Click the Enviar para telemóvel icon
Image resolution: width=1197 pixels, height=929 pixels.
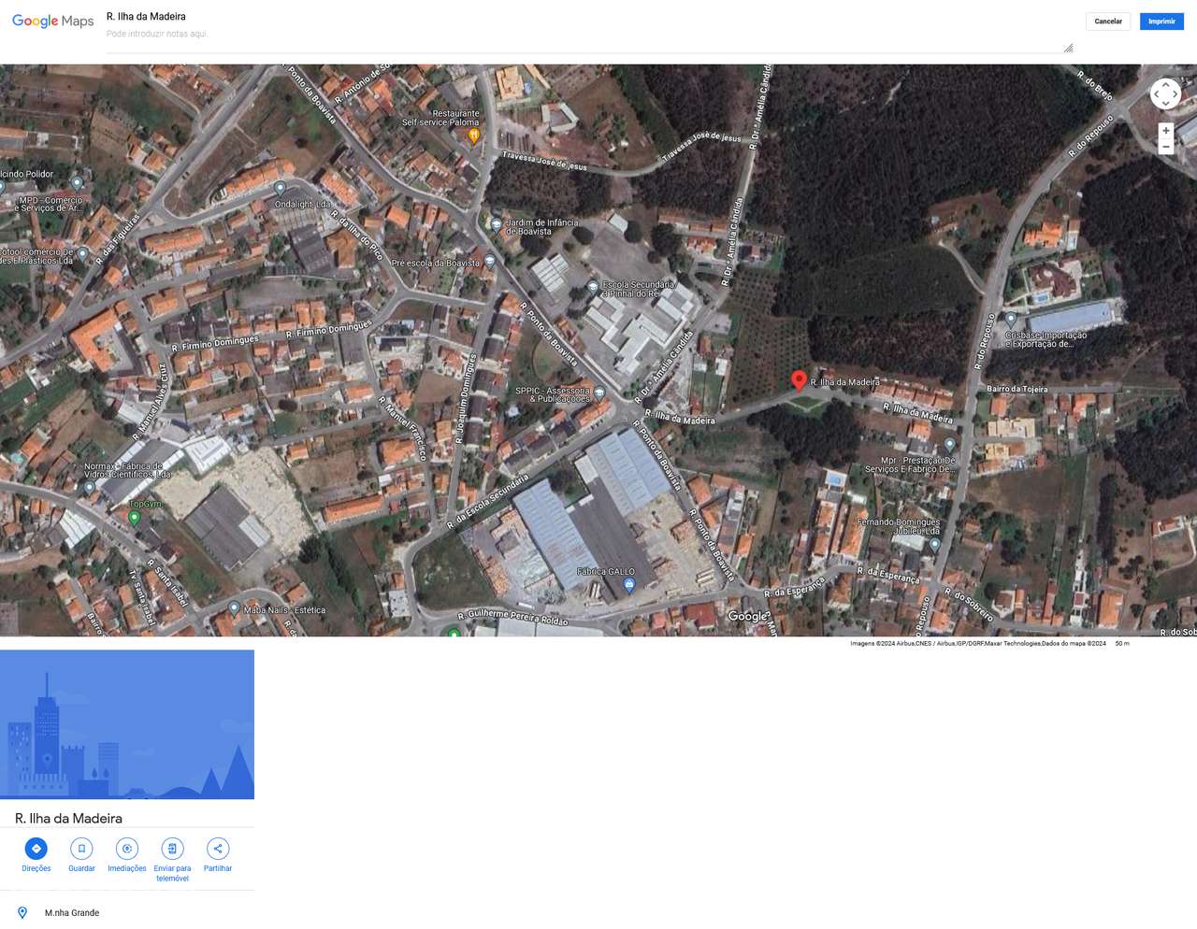[x=172, y=849]
